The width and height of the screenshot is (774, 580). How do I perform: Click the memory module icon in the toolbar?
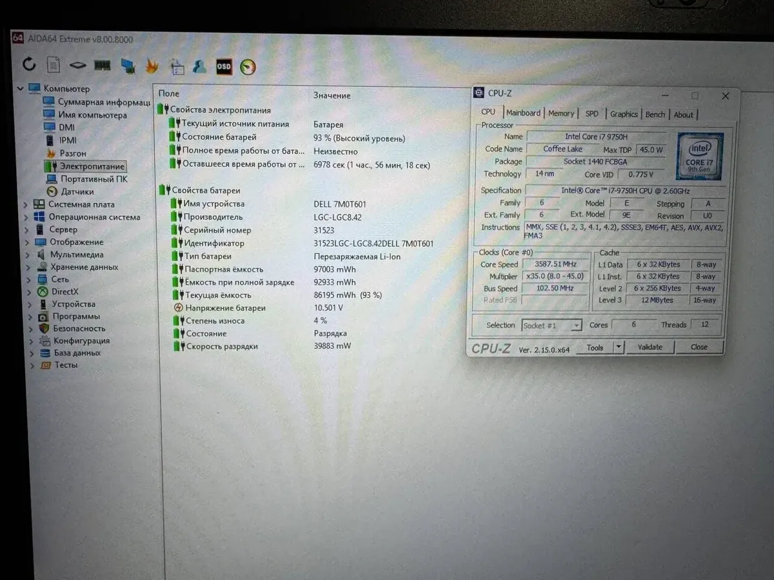[102, 65]
